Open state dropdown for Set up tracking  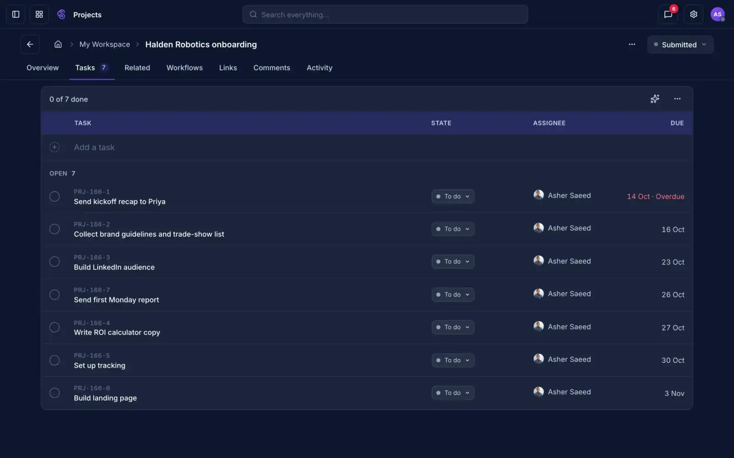453,360
